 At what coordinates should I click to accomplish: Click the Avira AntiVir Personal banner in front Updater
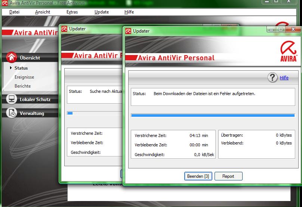pos(176,58)
